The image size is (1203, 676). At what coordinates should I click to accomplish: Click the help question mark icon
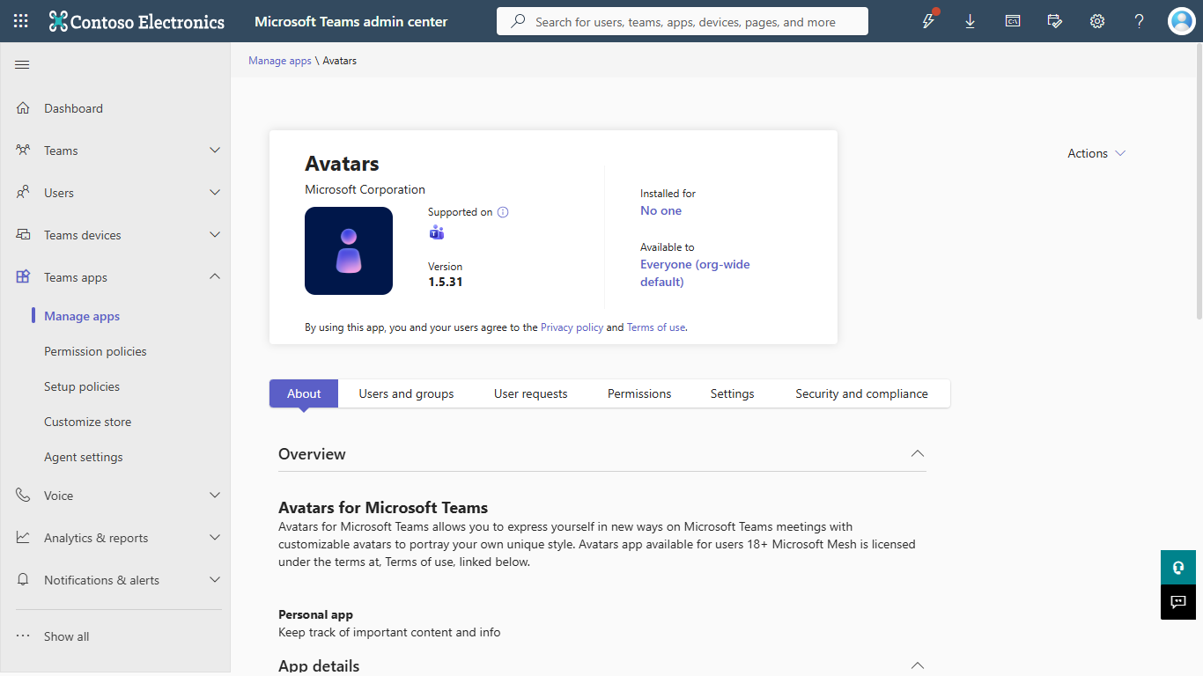click(x=1140, y=21)
